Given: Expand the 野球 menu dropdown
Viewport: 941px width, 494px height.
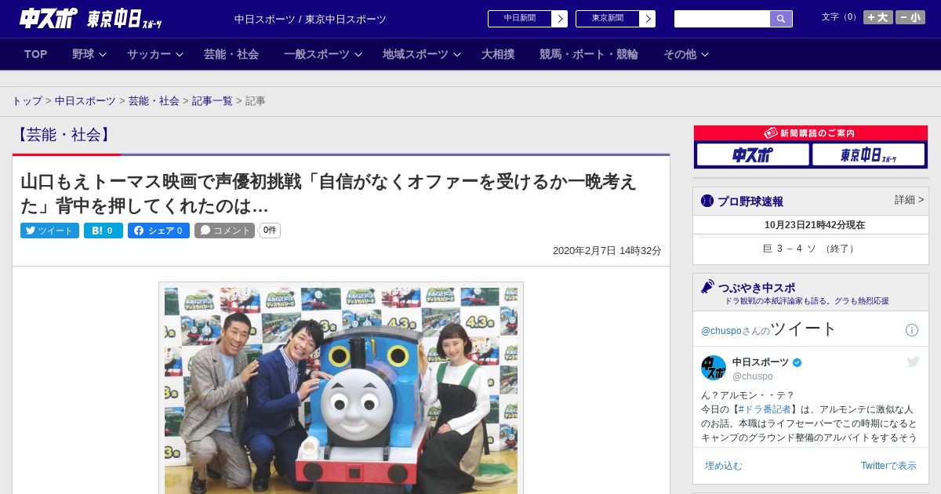Looking at the screenshot, I should coord(89,54).
